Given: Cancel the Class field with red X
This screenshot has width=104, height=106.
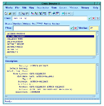Looking at the screenshot, I should [x=94, y=18].
